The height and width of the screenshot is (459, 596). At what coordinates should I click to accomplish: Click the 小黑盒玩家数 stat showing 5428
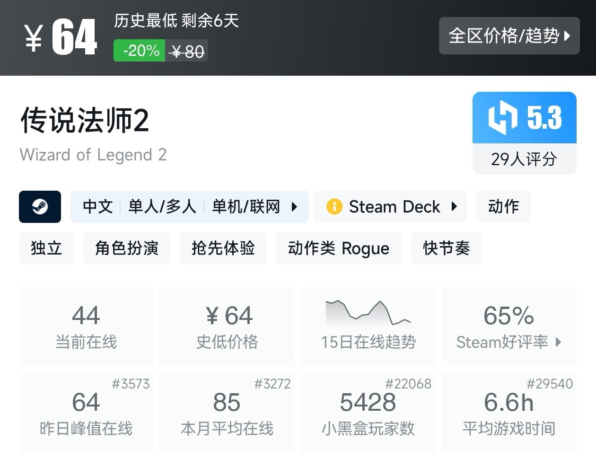pos(368,413)
